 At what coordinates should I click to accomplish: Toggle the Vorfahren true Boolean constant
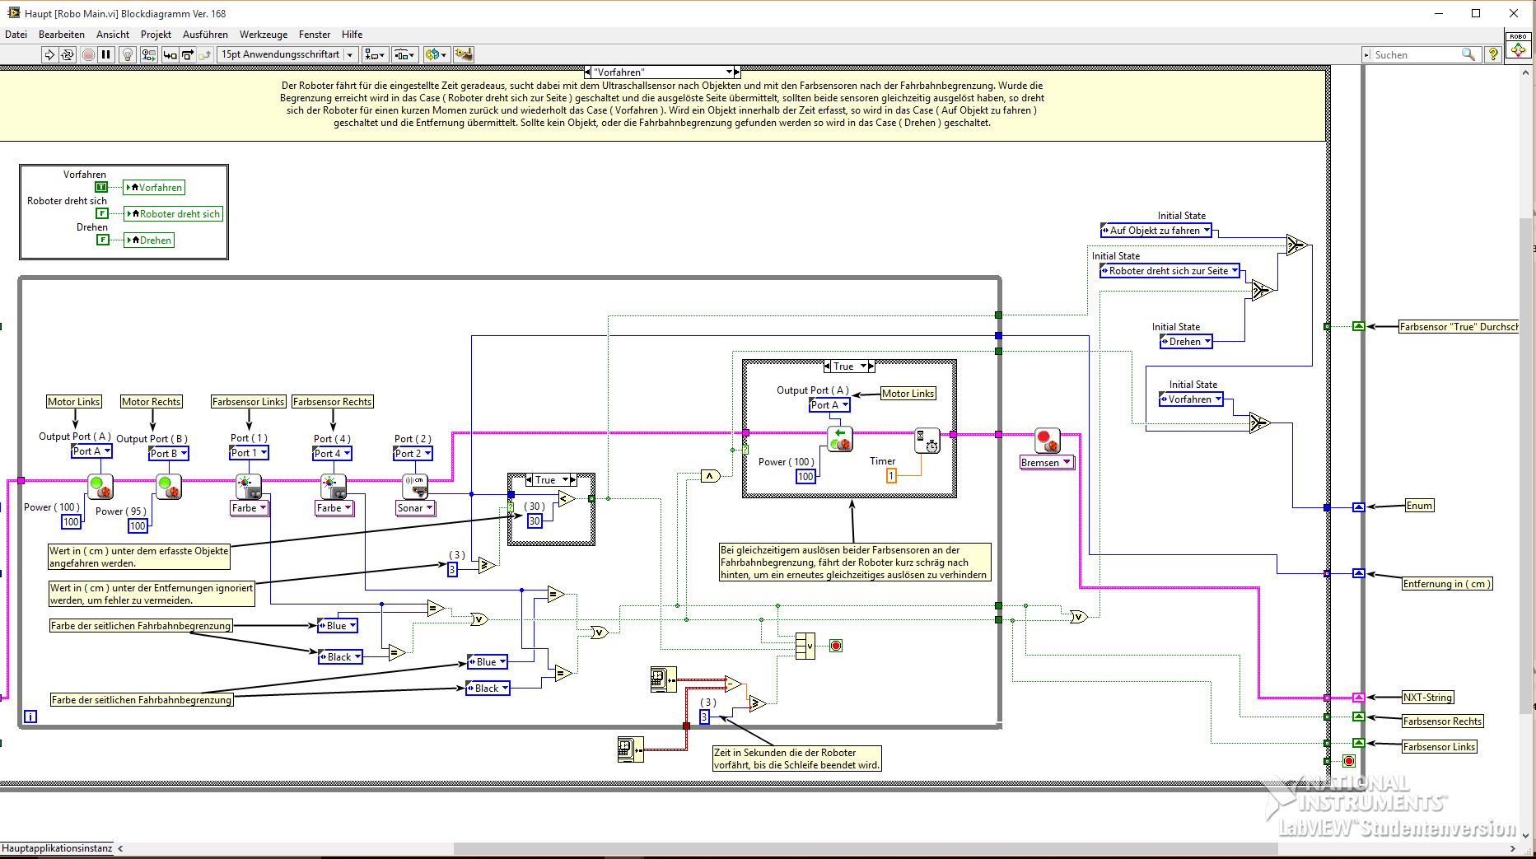101,187
